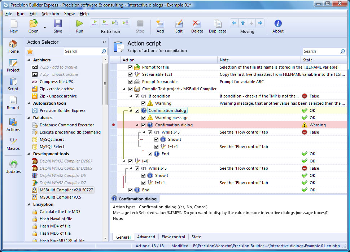Click the Save floppy disk icon

[58, 23]
